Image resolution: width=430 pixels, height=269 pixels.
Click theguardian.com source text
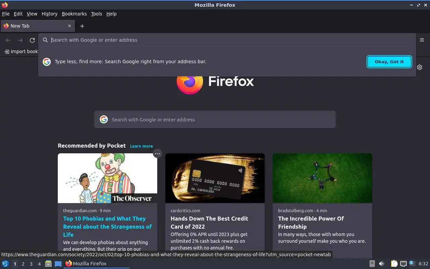[x=80, y=210]
